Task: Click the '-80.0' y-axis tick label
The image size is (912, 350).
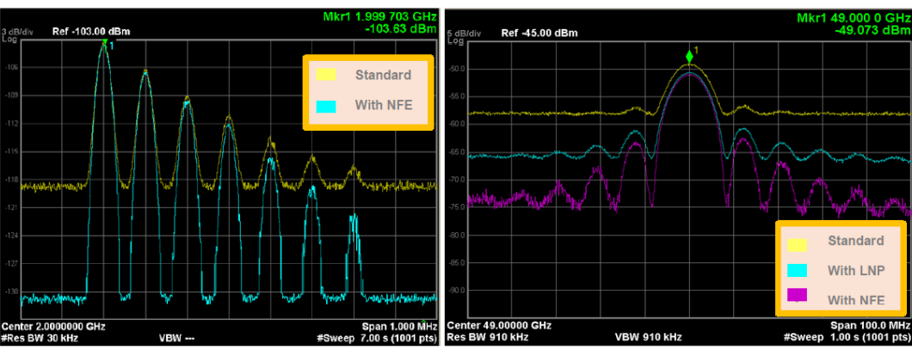Action: point(455,236)
